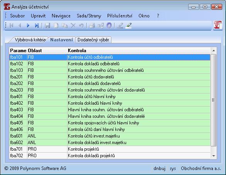Click the undo arrow toolbar icon
226x175 pixels.
click(x=81, y=26)
